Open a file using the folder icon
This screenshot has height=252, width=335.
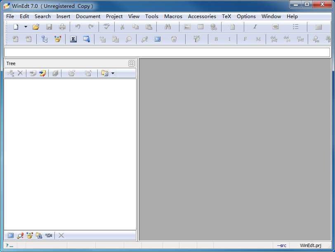point(36,27)
